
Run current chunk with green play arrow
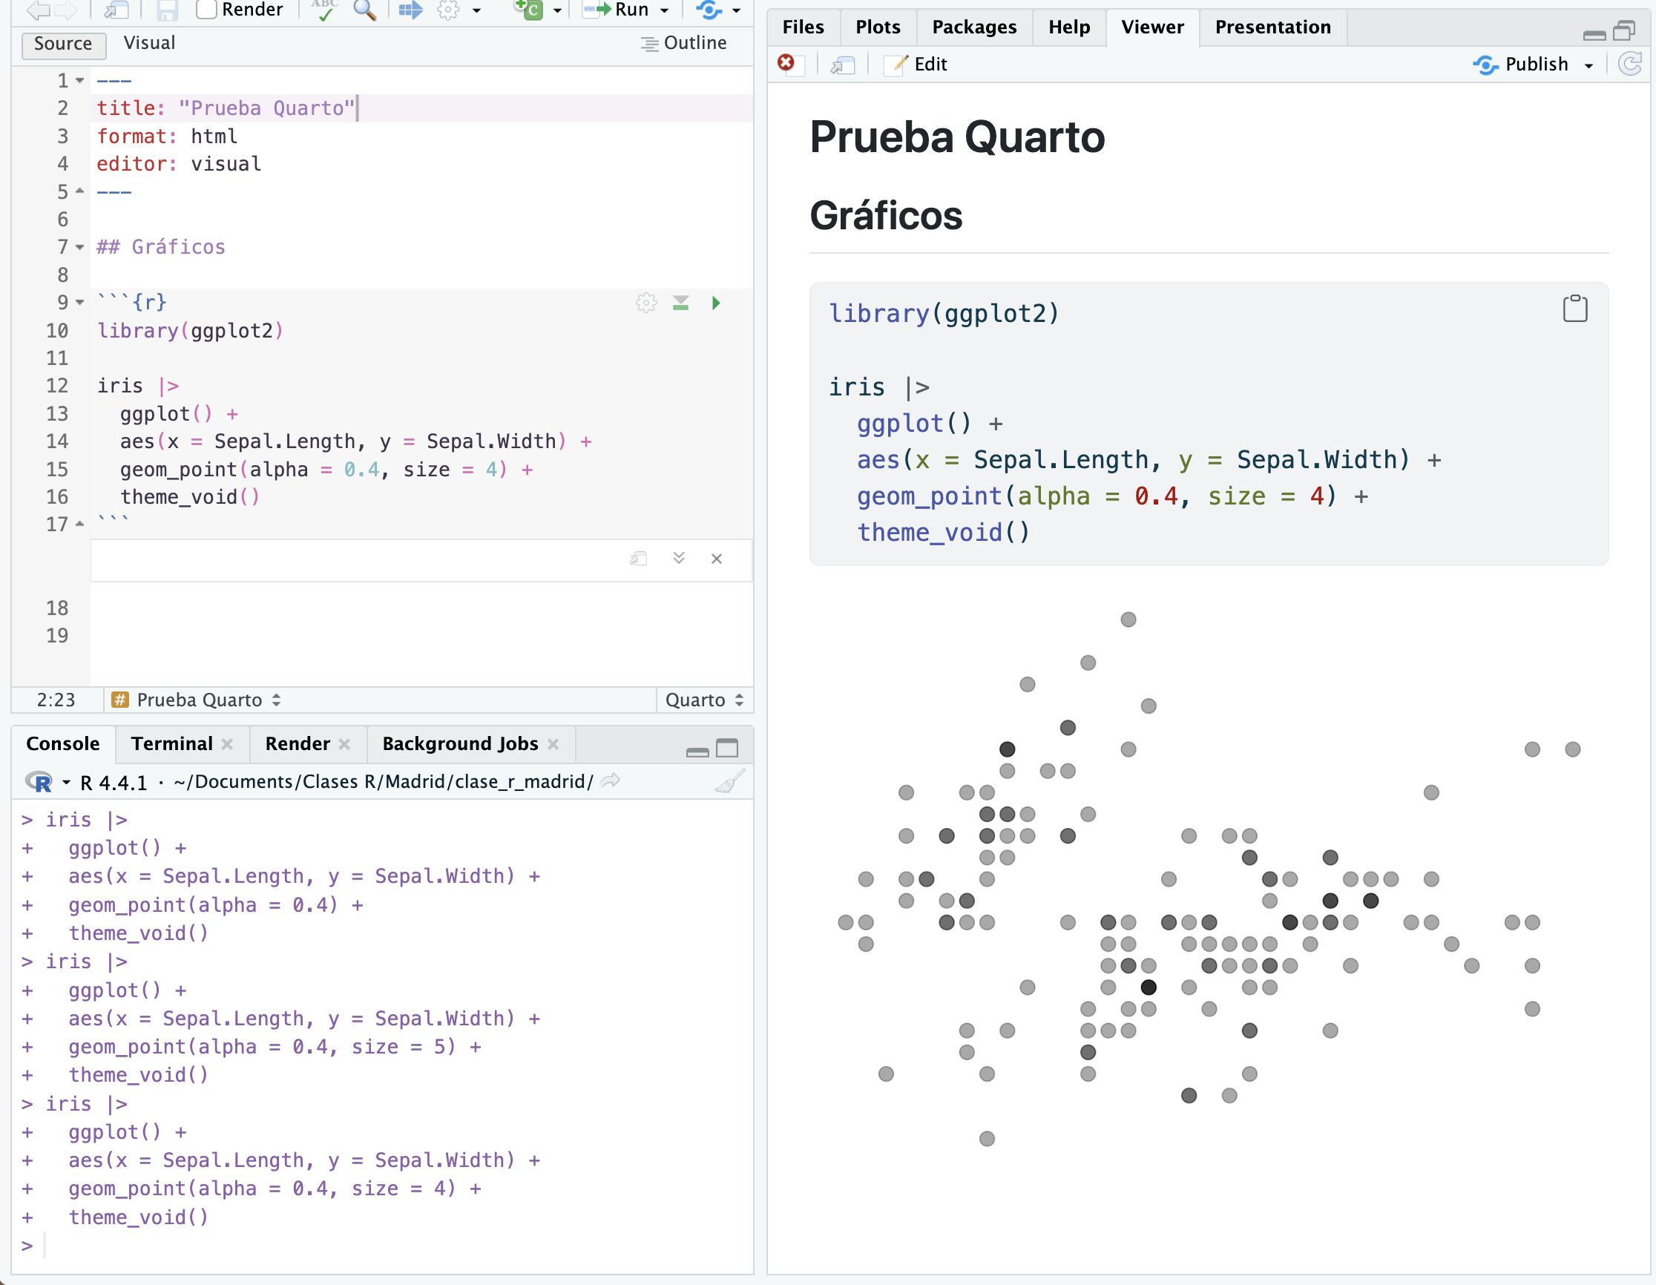click(x=716, y=303)
